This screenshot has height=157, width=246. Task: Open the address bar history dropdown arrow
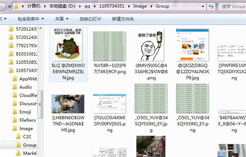click(x=203, y=7)
